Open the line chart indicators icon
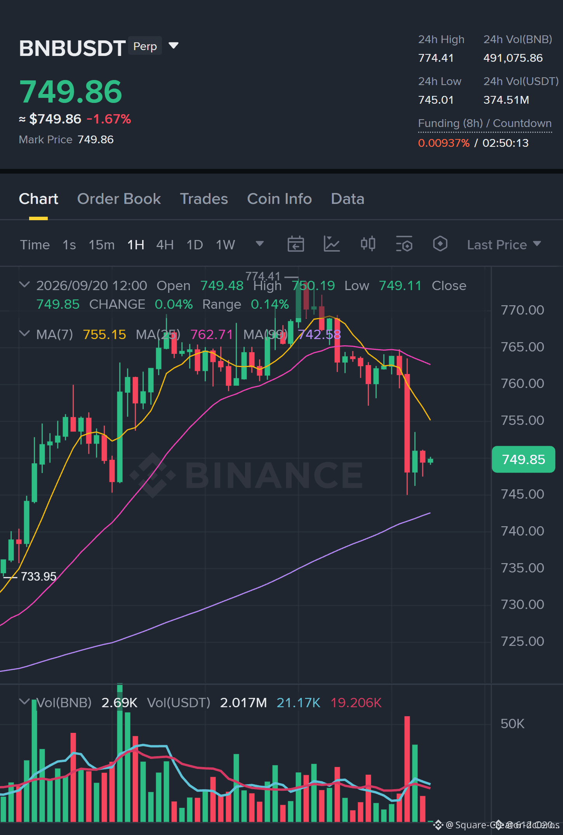Viewport: 563px width, 835px height. (332, 244)
